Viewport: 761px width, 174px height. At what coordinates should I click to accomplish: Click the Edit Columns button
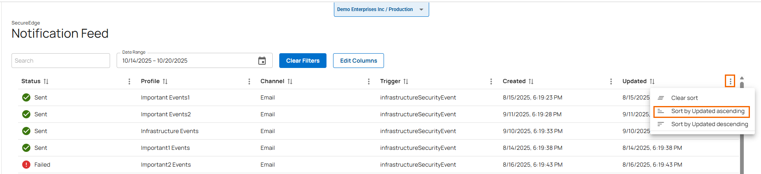[x=358, y=61]
